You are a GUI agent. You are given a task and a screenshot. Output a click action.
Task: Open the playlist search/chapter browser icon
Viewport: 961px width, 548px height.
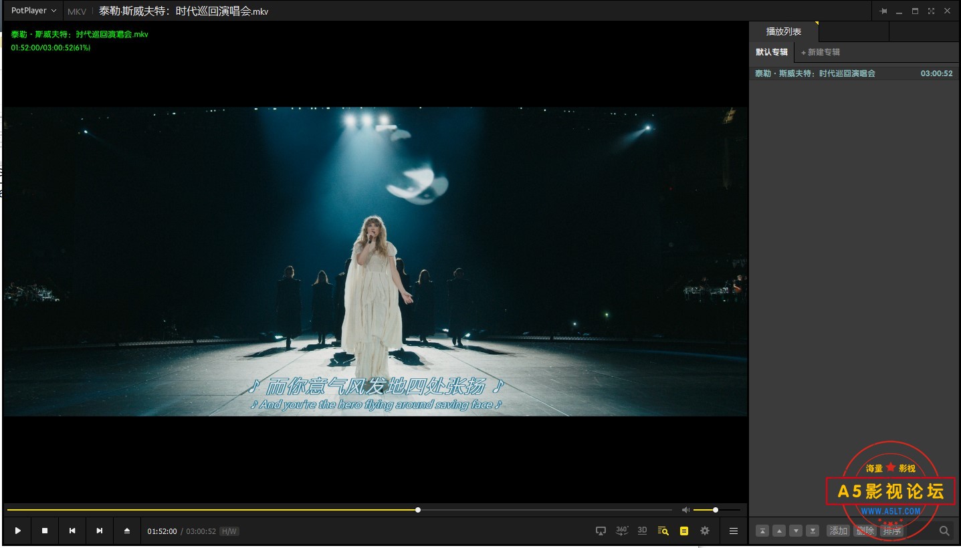click(663, 531)
